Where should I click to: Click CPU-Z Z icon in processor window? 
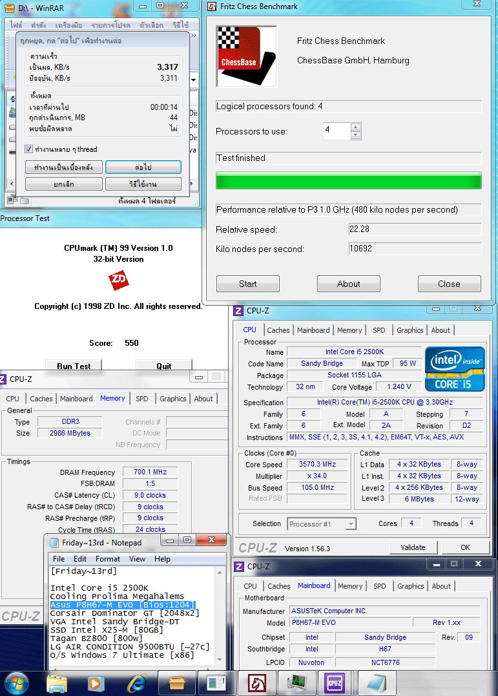[x=239, y=311]
